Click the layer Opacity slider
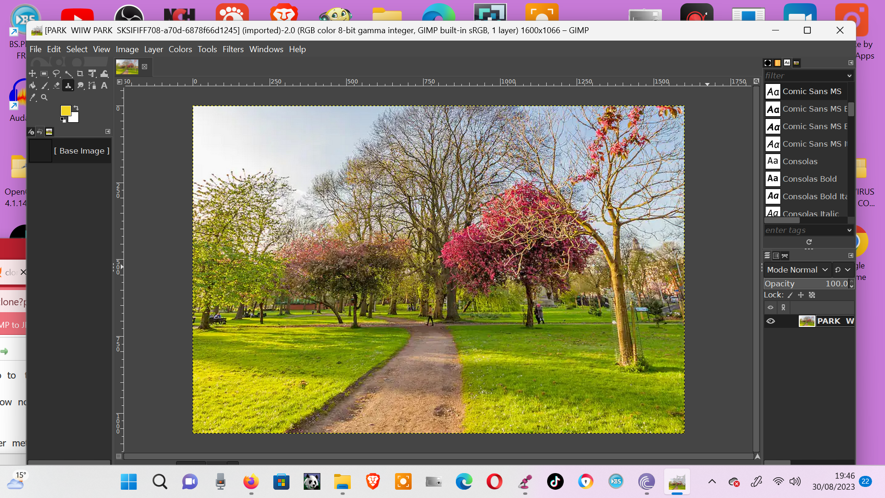Image resolution: width=885 pixels, height=498 pixels. point(806,284)
